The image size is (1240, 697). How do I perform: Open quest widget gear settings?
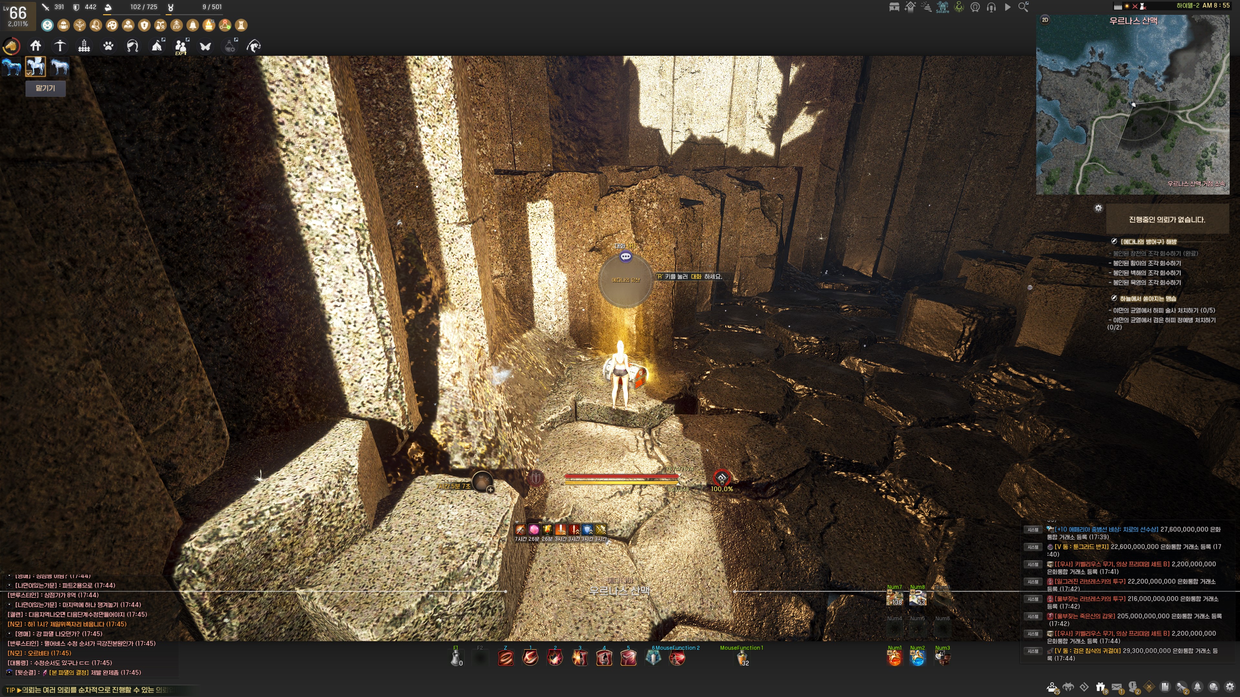pyautogui.click(x=1098, y=208)
